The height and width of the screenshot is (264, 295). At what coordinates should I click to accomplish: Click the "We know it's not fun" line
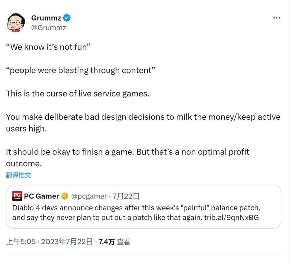click(x=48, y=47)
